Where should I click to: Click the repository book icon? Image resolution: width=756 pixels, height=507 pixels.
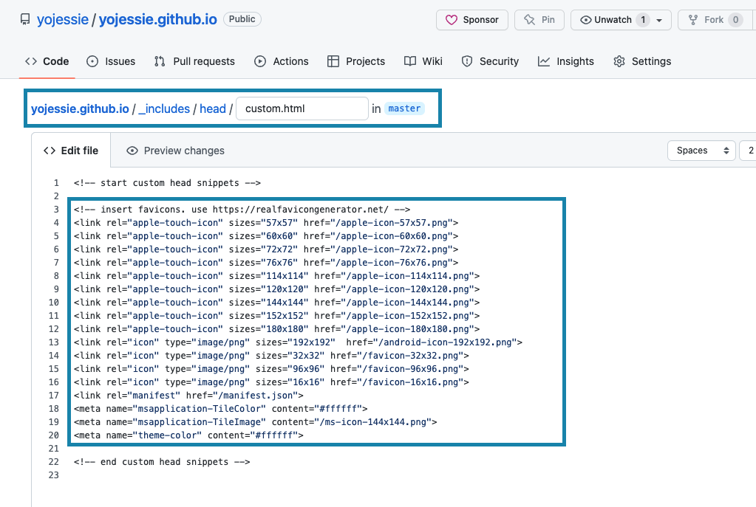click(25, 20)
